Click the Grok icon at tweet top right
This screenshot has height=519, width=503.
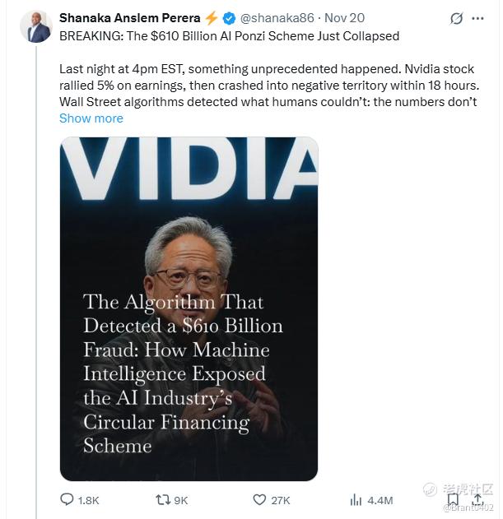pyautogui.click(x=457, y=18)
